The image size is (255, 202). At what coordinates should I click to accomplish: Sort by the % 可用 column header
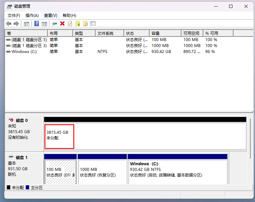[x=218, y=33]
